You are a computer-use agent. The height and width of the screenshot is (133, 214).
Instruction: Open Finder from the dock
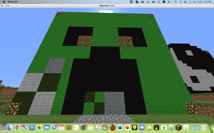pos(10,127)
